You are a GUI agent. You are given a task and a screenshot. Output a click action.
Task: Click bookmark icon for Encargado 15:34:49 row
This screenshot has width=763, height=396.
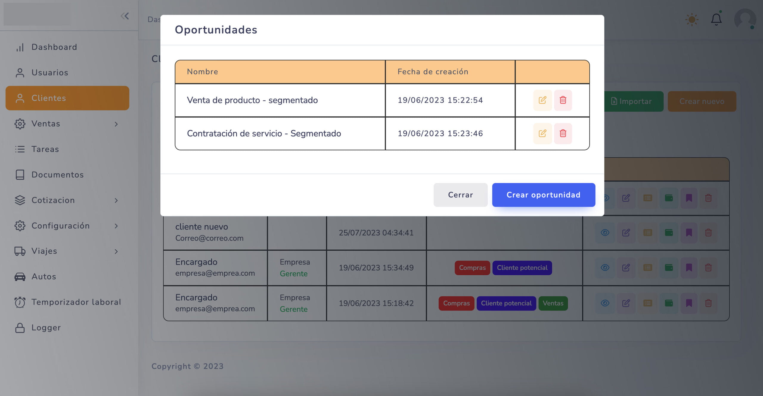click(x=689, y=268)
